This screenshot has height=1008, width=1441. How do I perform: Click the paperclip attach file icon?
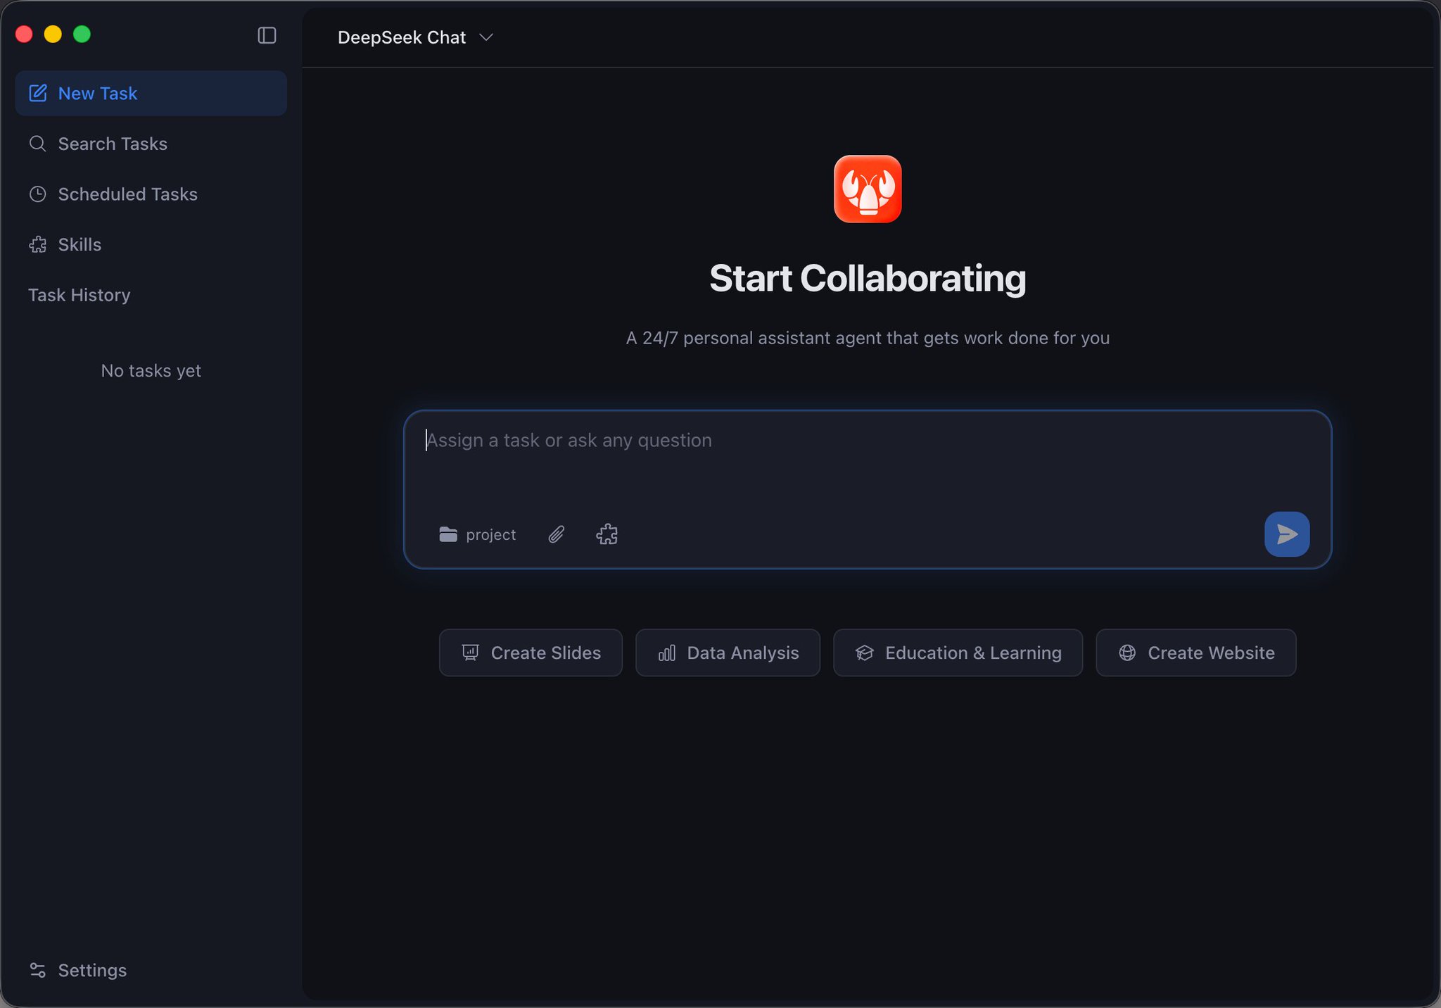click(556, 534)
